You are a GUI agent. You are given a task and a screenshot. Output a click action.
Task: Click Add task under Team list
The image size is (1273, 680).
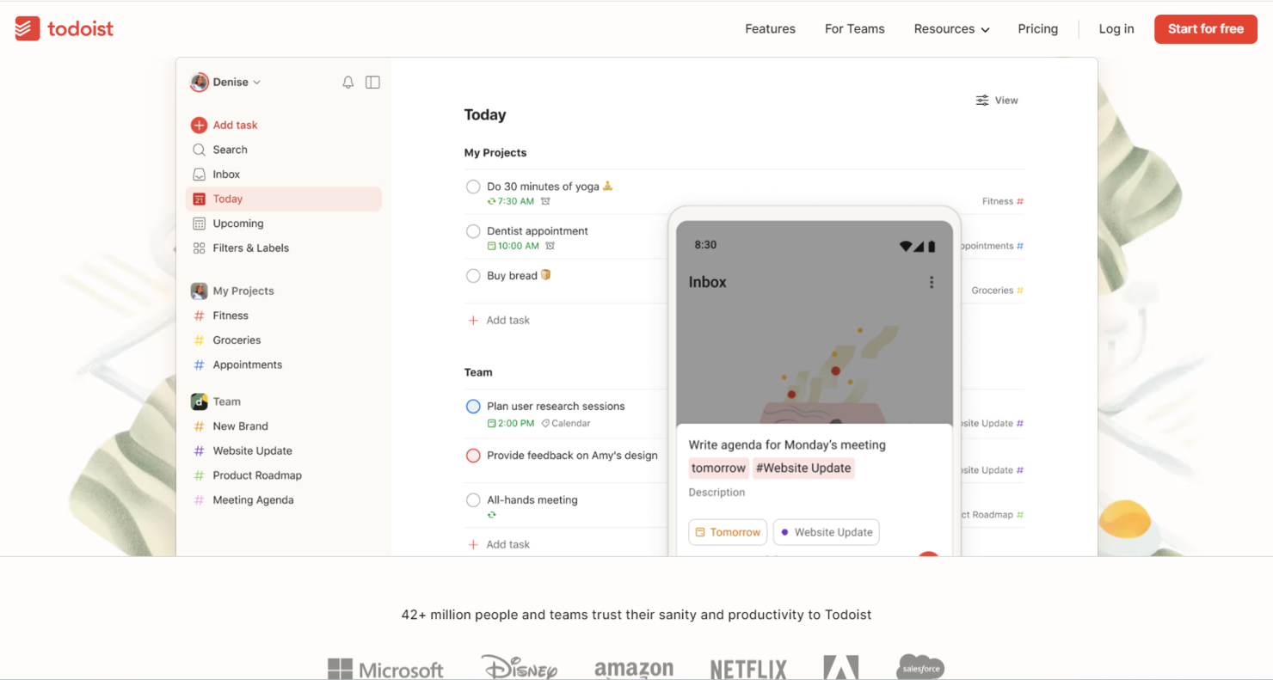pyautogui.click(x=499, y=545)
